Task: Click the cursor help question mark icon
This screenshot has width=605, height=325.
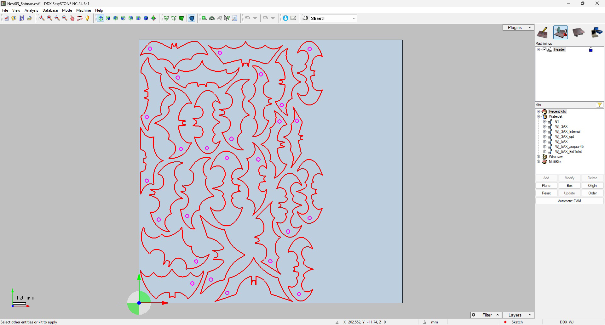Action: [227, 18]
